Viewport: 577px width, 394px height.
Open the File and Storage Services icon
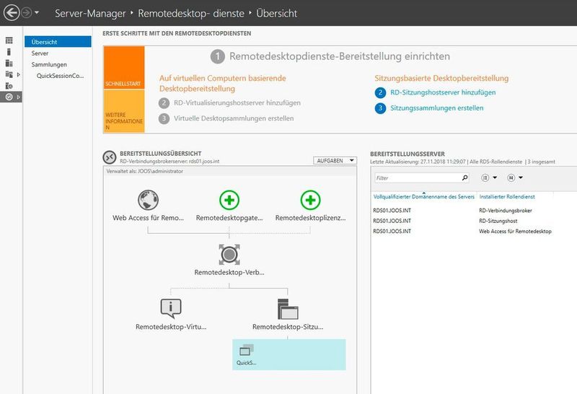(9, 75)
